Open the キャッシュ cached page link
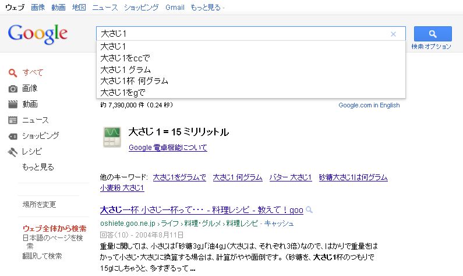The width and height of the screenshot is (463, 276). tap(279, 223)
